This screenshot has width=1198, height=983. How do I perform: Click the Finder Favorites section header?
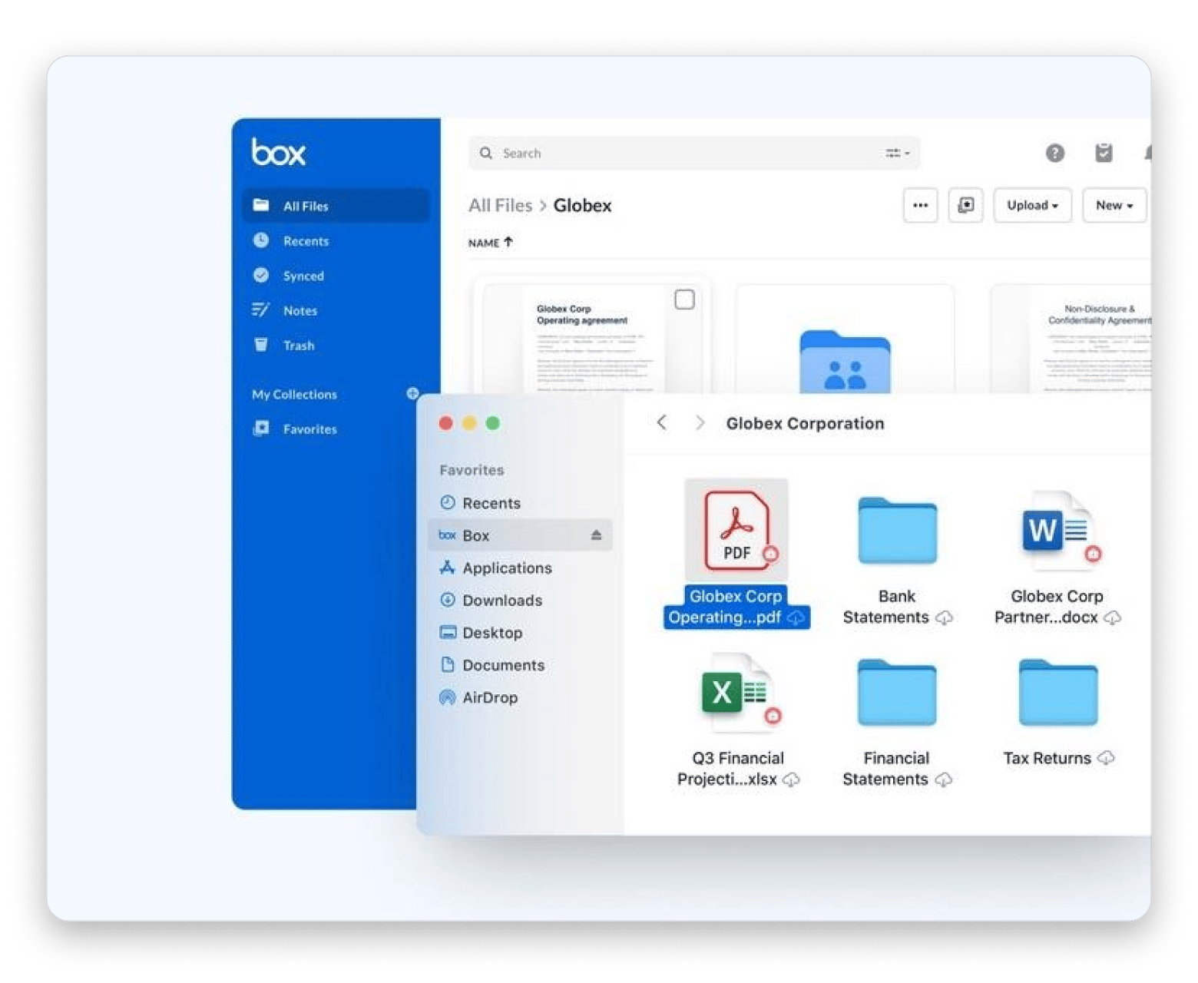pyautogui.click(x=472, y=469)
